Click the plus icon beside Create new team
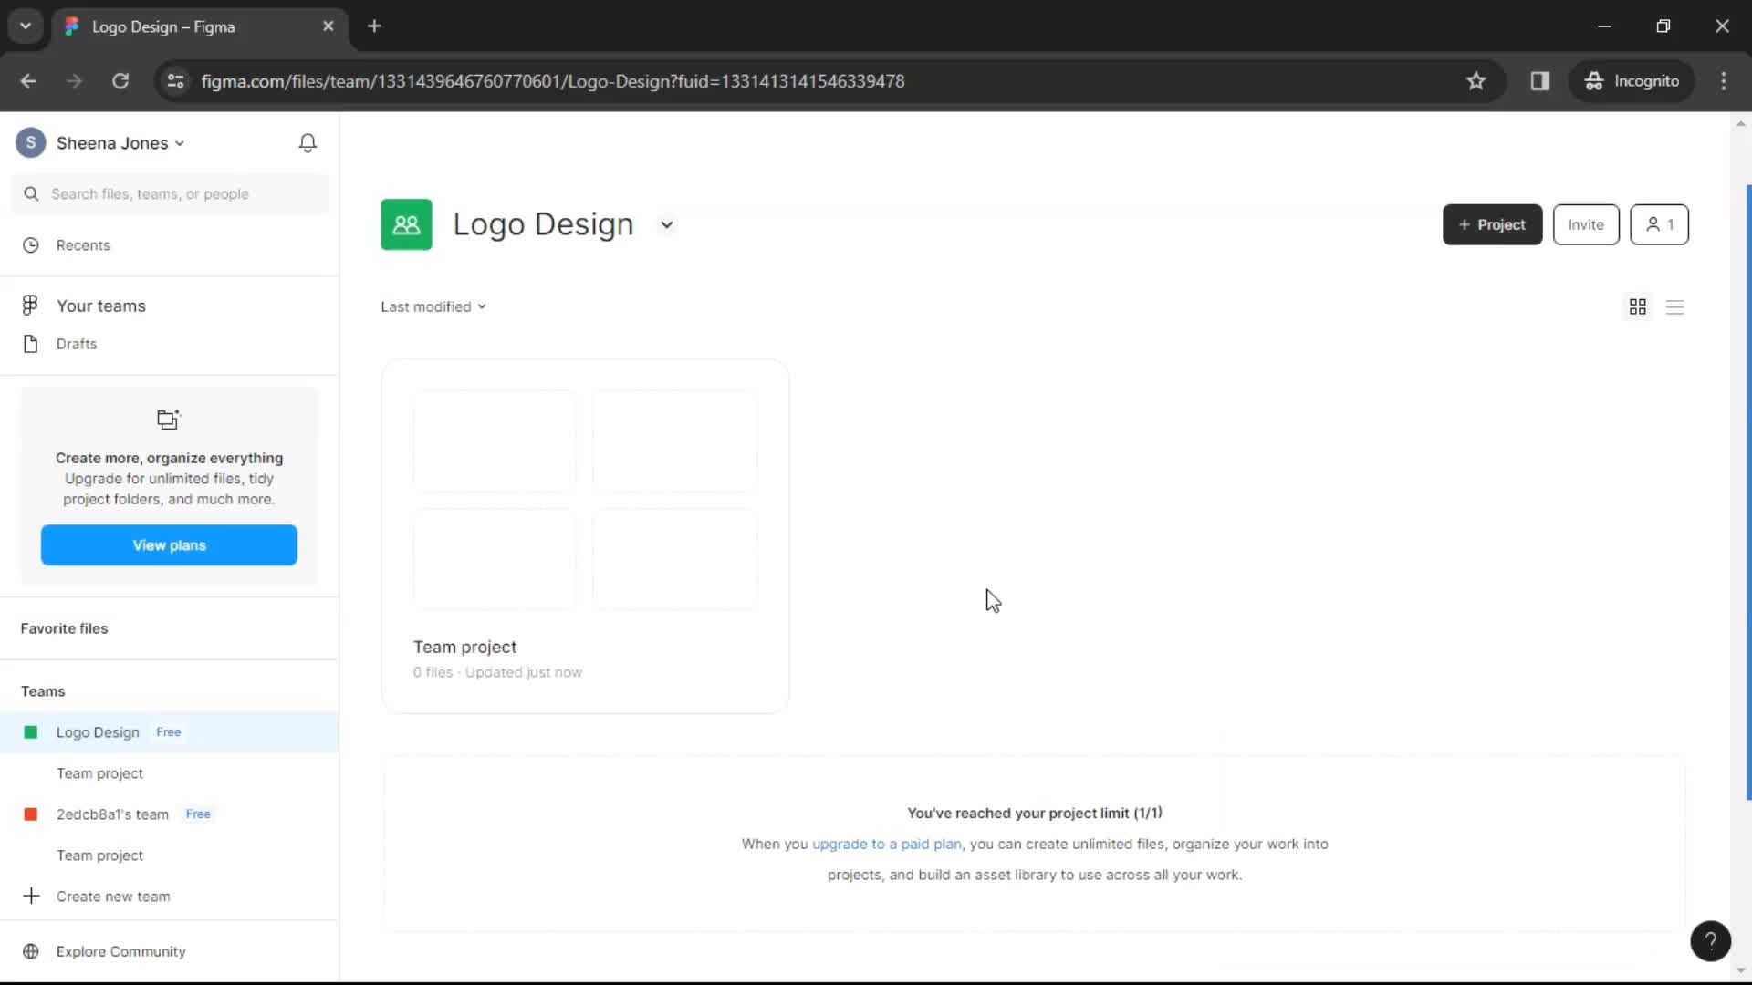This screenshot has height=985, width=1752. click(31, 897)
